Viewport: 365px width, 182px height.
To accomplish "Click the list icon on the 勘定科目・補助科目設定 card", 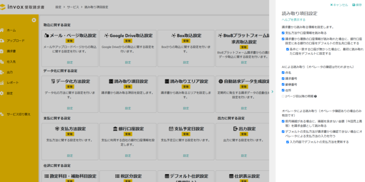I will point(47,176).
